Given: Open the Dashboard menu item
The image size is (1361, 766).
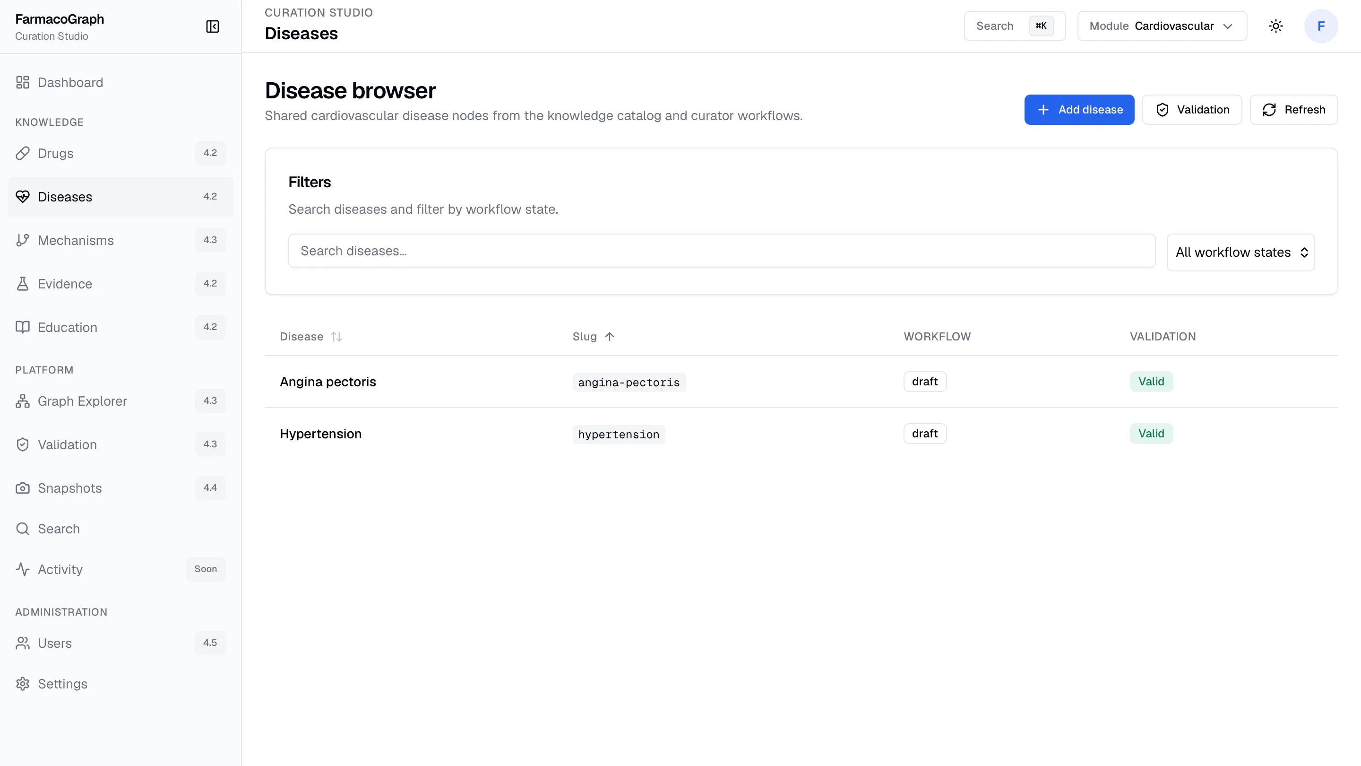Looking at the screenshot, I should [x=121, y=82].
